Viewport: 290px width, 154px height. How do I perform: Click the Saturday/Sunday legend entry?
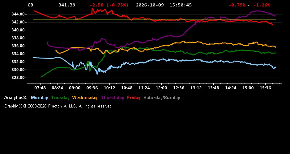point(162,98)
